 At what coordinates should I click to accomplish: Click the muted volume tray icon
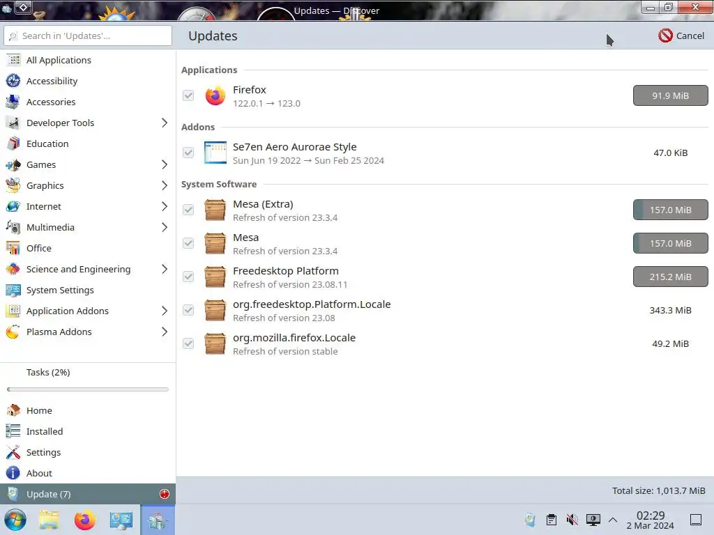pos(572,520)
